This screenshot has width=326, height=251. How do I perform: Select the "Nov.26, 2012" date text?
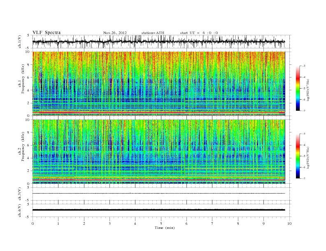pyautogui.click(x=115, y=33)
